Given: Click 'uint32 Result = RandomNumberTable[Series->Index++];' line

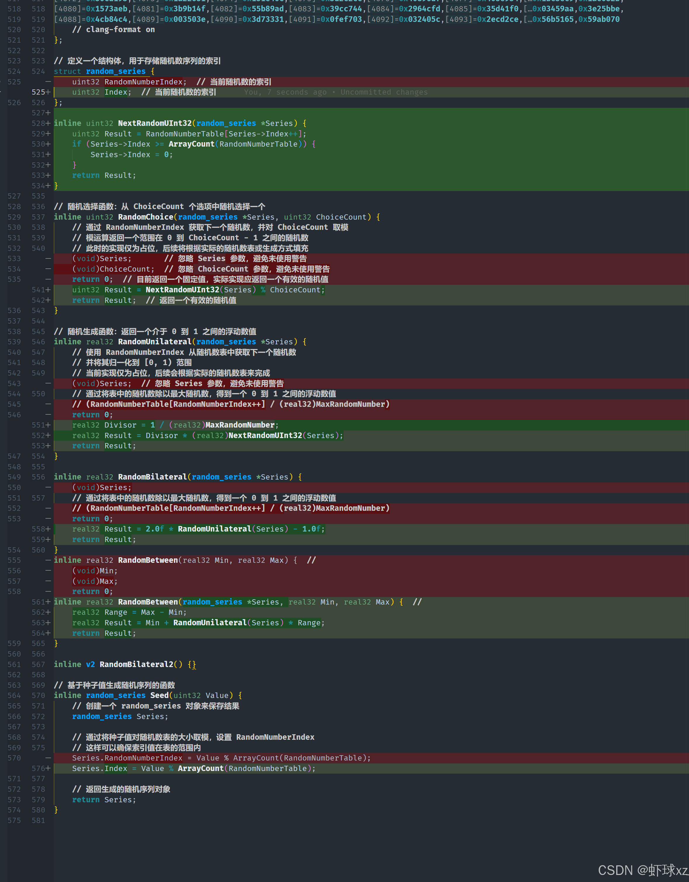Looking at the screenshot, I should [189, 134].
